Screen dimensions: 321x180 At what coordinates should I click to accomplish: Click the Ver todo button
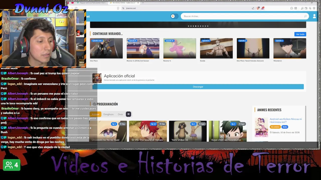300,34
